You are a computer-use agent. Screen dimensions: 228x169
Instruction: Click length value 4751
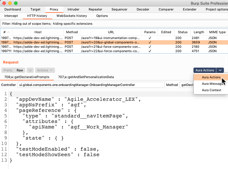pyautogui.click(x=195, y=51)
